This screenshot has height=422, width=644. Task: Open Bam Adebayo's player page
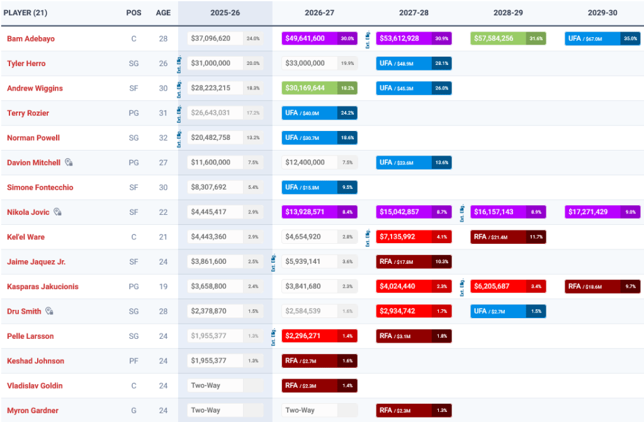click(x=31, y=38)
